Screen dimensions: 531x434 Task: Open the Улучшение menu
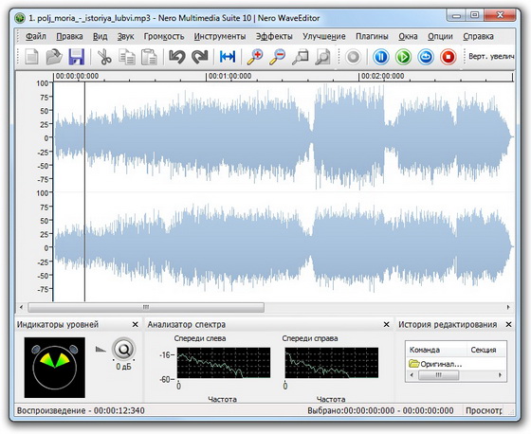tap(324, 36)
